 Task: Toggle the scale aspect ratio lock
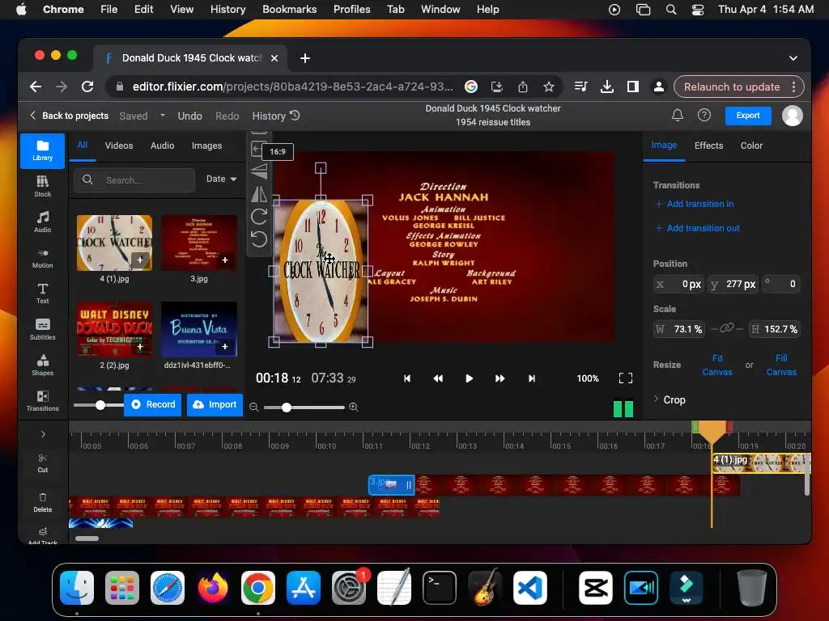click(x=726, y=328)
